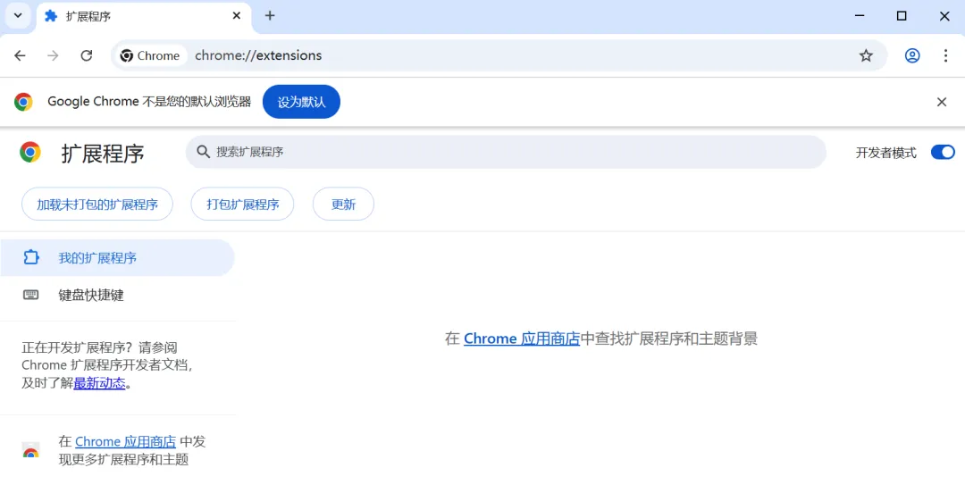965x493 pixels.
Task: Open the tab search dropdown arrow
Action: 18,16
